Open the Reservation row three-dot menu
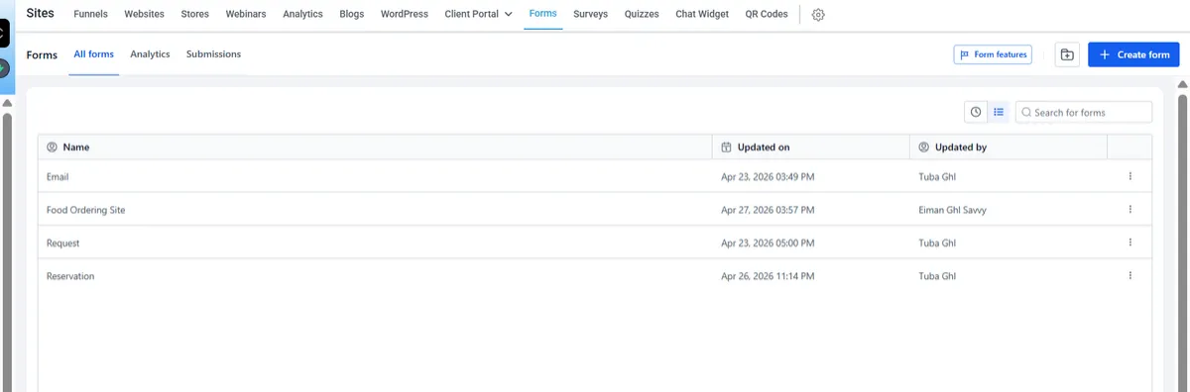 (1130, 276)
